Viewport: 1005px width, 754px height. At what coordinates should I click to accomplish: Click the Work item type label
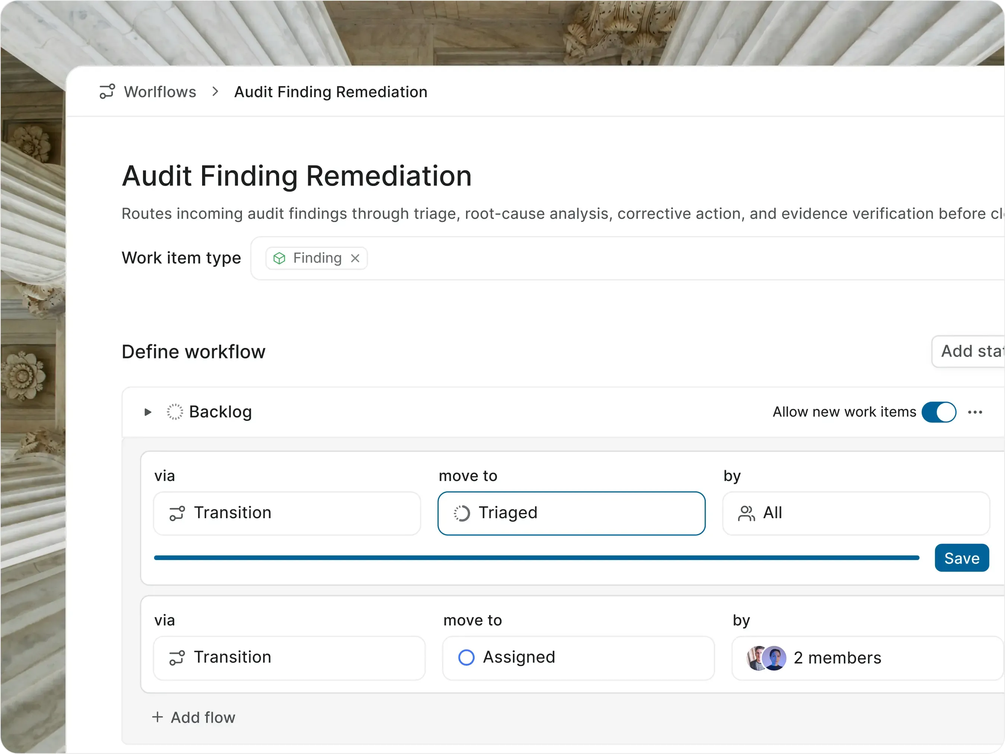click(x=181, y=258)
